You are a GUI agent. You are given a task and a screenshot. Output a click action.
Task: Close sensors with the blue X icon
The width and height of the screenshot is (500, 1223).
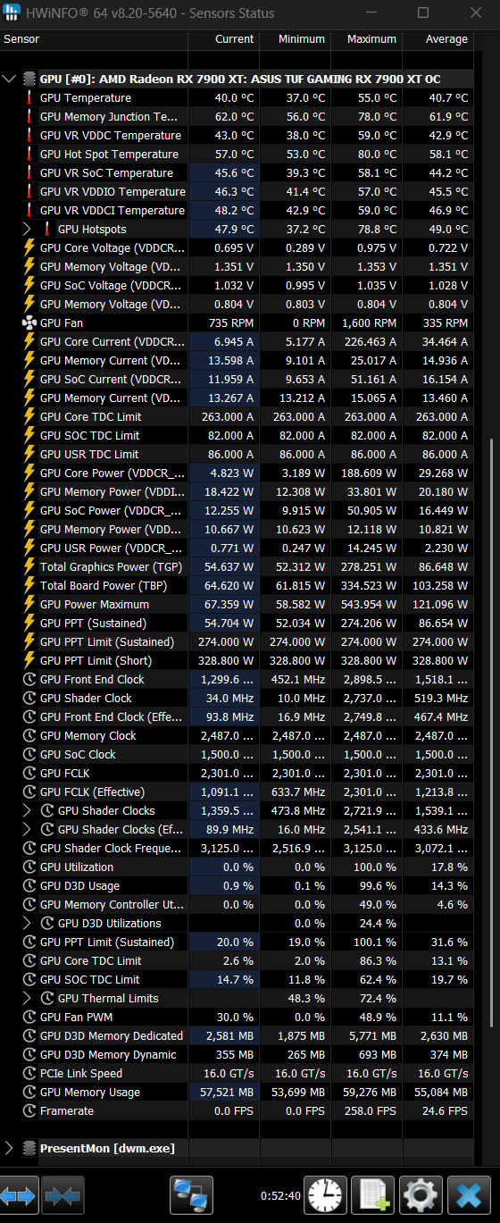coord(465,1195)
